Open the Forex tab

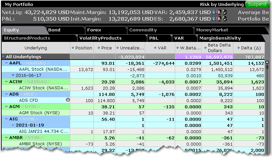[x=106, y=30]
